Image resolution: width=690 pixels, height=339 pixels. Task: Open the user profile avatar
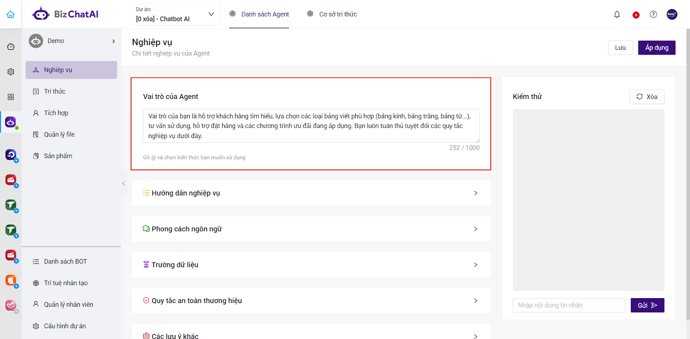(672, 14)
